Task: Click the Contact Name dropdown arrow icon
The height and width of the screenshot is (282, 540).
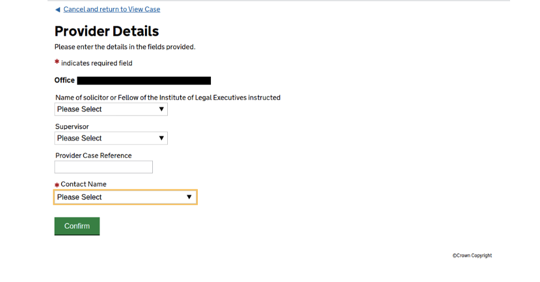Action: tap(189, 197)
